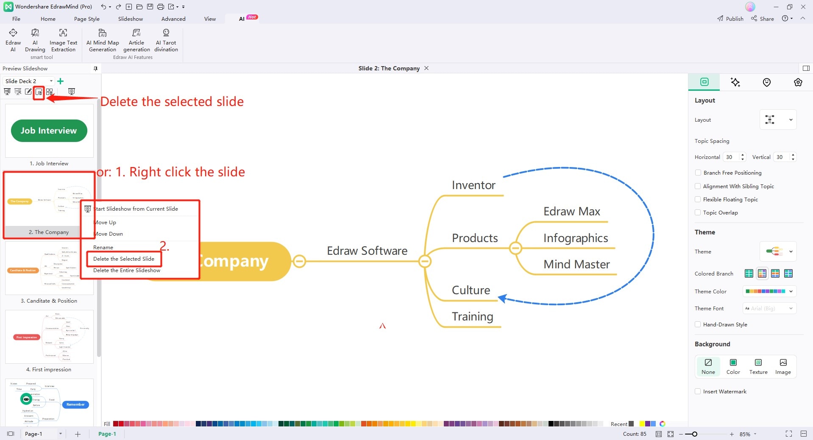Image resolution: width=813 pixels, height=440 pixels.
Task: Pin the Preview Slideshow panel
Action: 95,68
